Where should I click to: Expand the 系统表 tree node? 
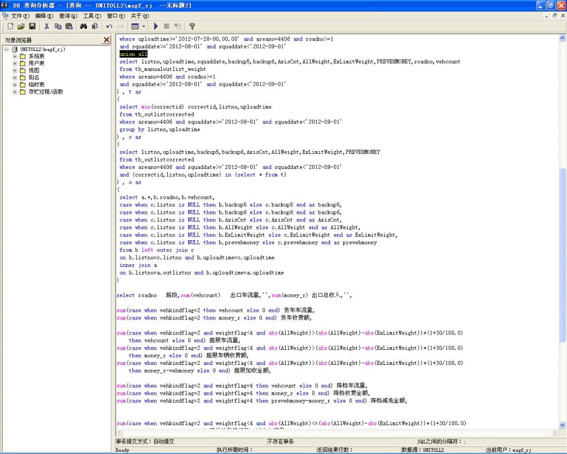point(15,56)
